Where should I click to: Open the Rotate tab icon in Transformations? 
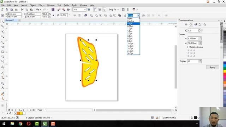click(x=191, y=24)
